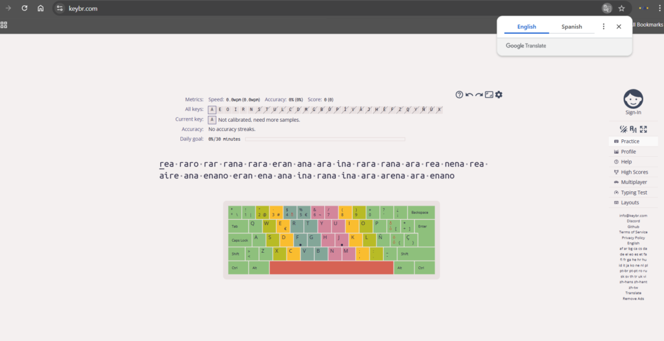This screenshot has width=664, height=341.
Task: Click the Daily goal progress bar
Action: coord(325,139)
